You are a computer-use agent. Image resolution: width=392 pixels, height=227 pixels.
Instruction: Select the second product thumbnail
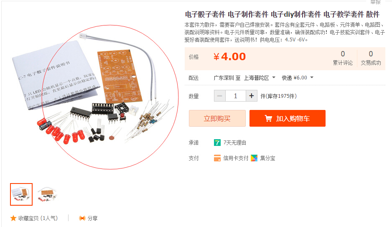tap(47, 194)
